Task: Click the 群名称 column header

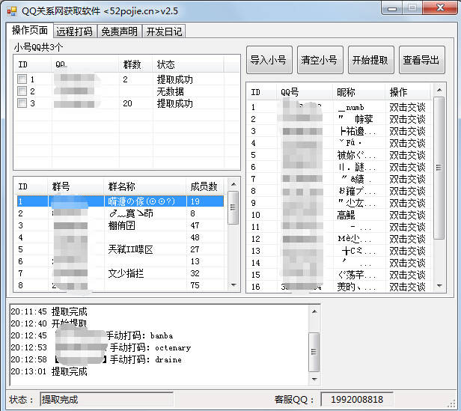Action: pyautogui.click(x=145, y=186)
